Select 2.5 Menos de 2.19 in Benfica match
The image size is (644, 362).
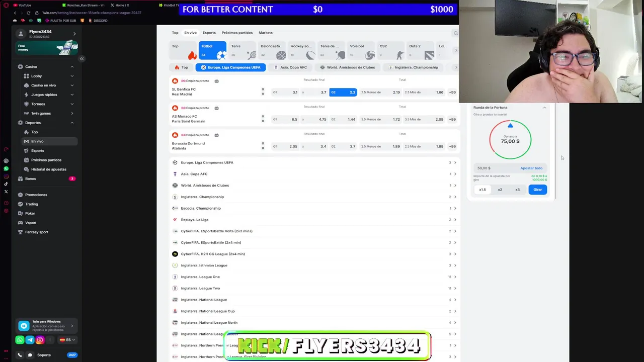click(380, 93)
